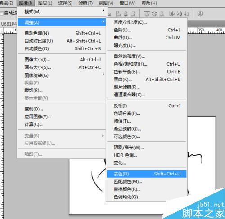The height and width of the screenshot is (219, 225).
Task: Open the 图像(I) menu in menu bar
Action: click(26, 3)
